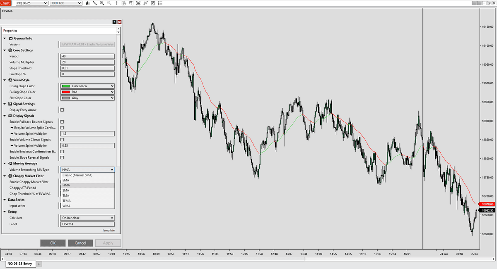The height and width of the screenshot is (269, 497).
Task: Check Enable Pullback Bounce Signals
Action: click(62, 122)
